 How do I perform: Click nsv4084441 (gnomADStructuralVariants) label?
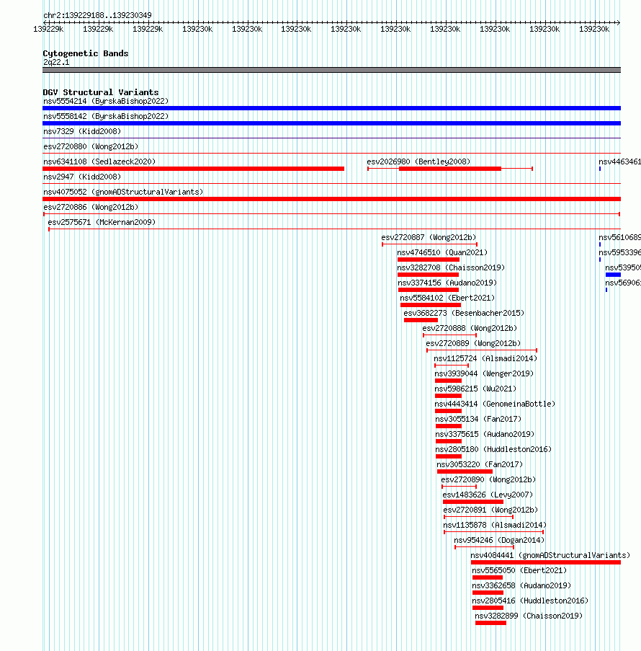click(x=550, y=556)
